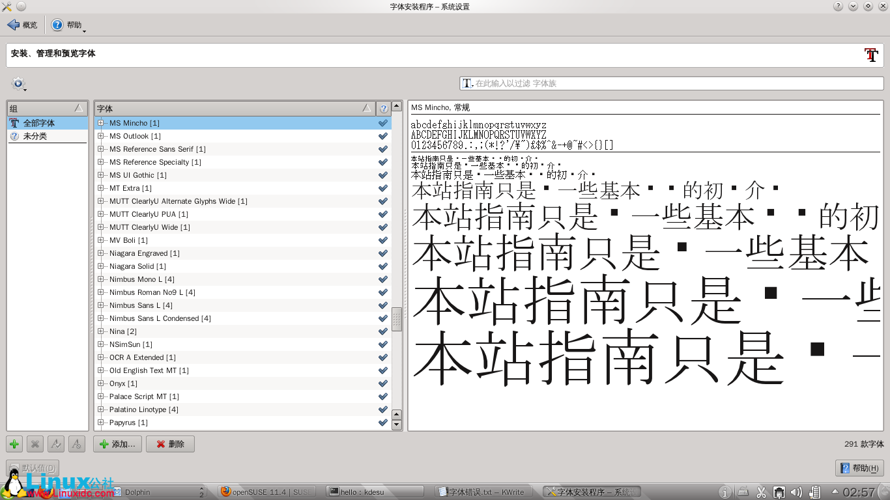Show hidden tray icons arrow
Viewport: 890px width, 500px height.
point(835,492)
